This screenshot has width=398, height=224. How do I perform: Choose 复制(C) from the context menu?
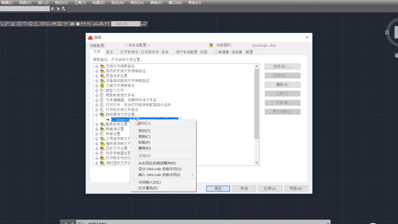coord(163,137)
